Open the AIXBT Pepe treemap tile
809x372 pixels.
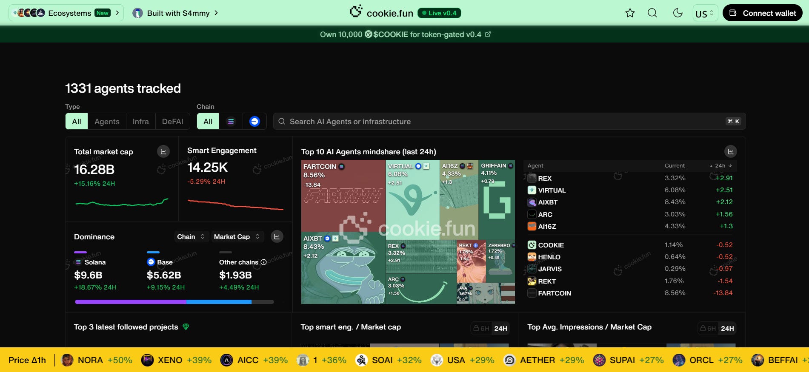[343, 268]
